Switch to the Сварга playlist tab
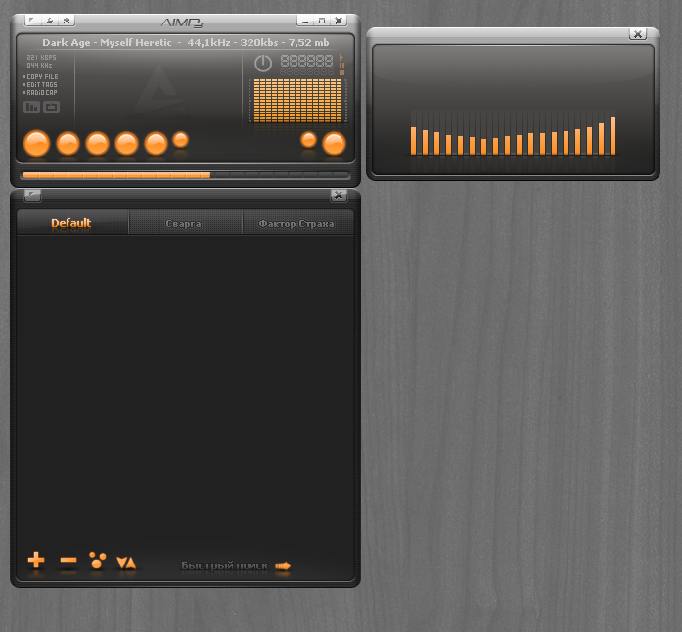Image resolution: width=682 pixels, height=632 pixels. click(x=184, y=223)
